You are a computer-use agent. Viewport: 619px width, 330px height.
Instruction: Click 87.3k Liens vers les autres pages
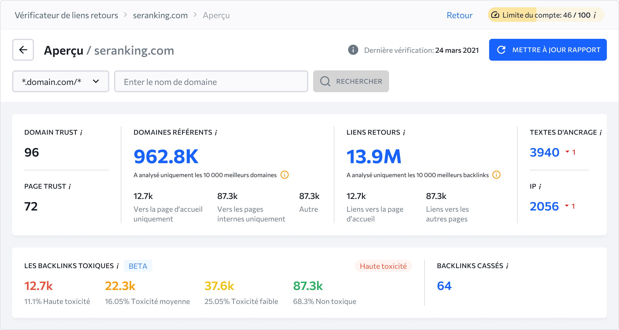[436, 196]
